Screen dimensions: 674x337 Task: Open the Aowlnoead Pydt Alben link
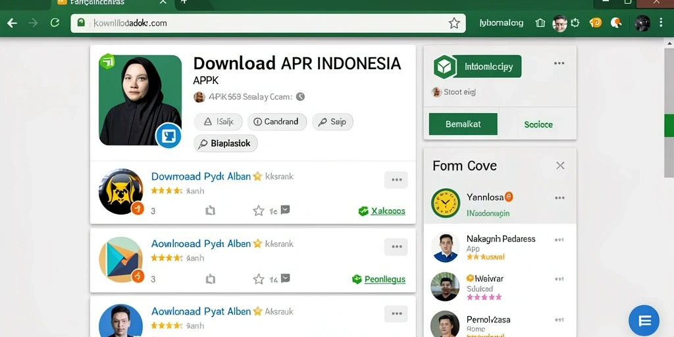pyautogui.click(x=201, y=244)
